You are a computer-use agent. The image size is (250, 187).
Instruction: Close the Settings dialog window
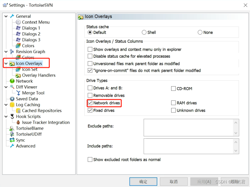(x=245, y=5)
